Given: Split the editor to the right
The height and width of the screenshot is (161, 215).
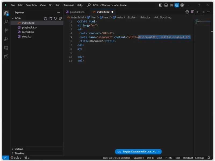Looking at the screenshot, I should [x=192, y=12].
